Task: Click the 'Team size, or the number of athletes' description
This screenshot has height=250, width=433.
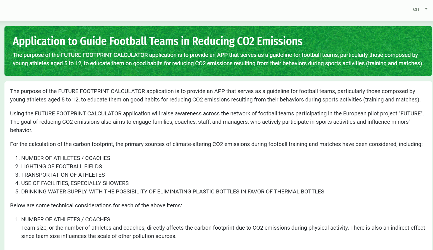Action: click(x=223, y=228)
